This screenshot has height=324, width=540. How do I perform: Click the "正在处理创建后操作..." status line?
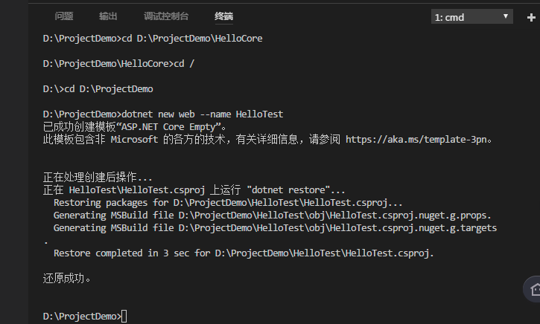click(x=98, y=177)
